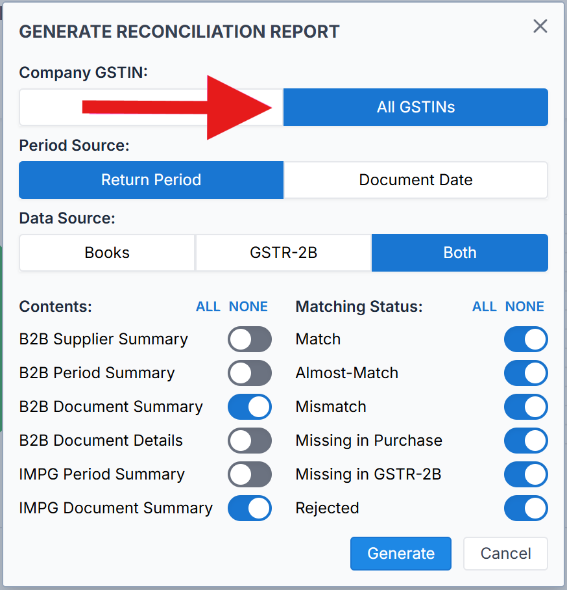Disable B2B Document Summary toggle

pos(249,407)
